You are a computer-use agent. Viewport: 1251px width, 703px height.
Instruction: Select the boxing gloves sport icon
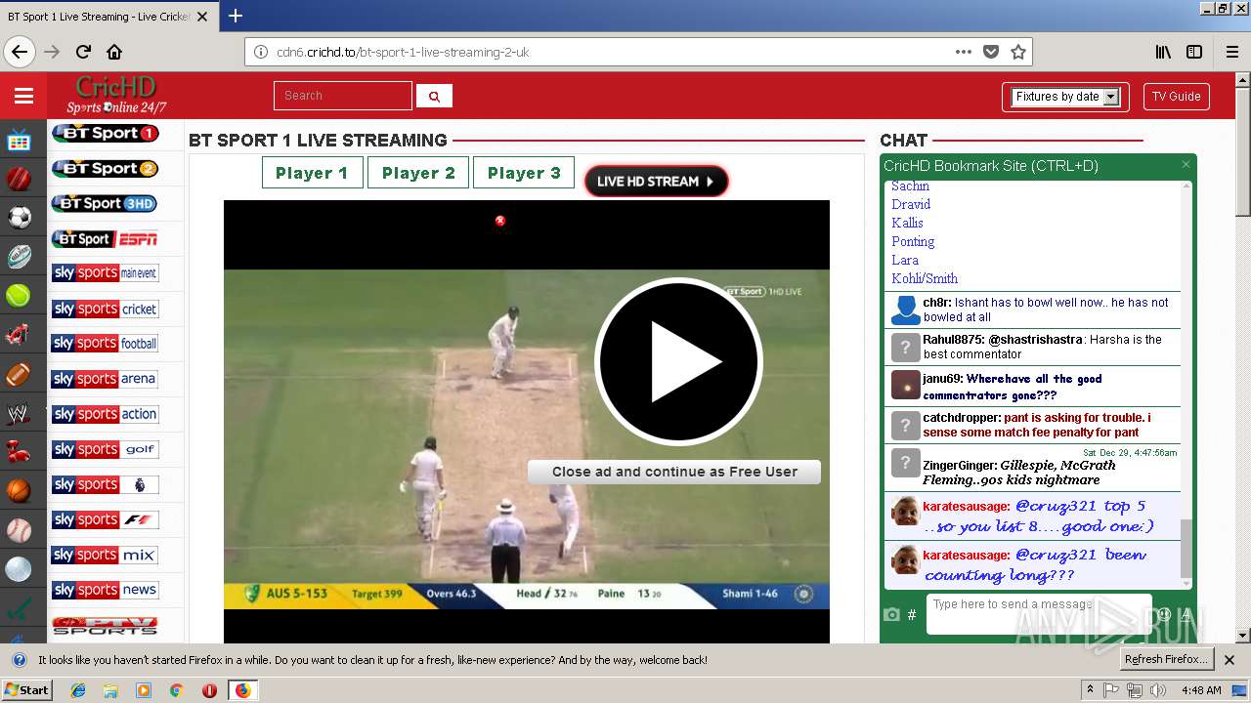19,452
